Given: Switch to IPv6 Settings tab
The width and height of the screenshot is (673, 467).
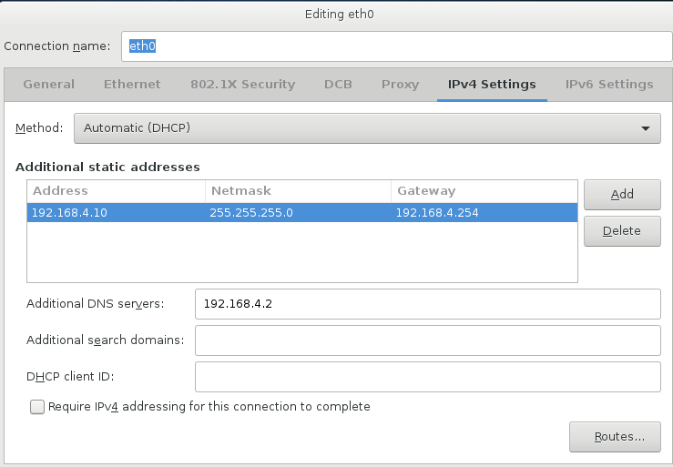Looking at the screenshot, I should (x=609, y=85).
